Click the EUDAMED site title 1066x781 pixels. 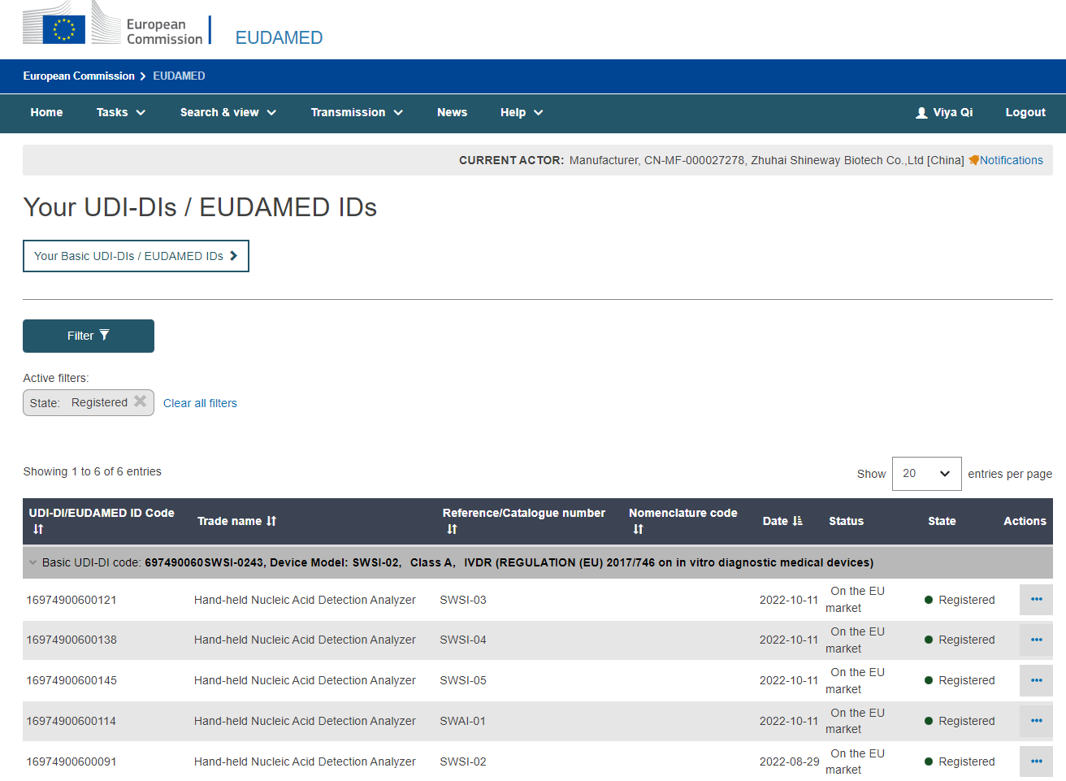(x=279, y=38)
